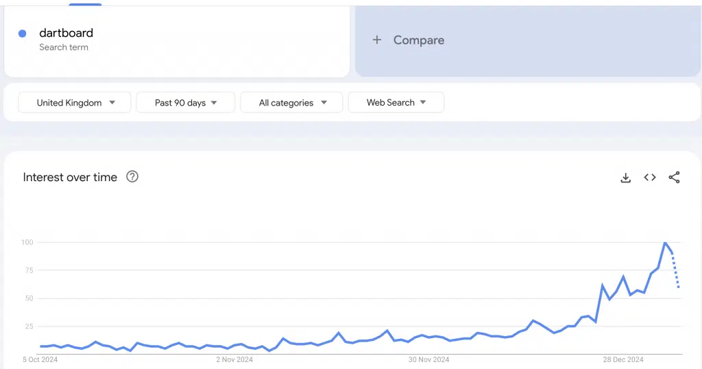Select the 2 Nov 2024 date label

[235, 359]
